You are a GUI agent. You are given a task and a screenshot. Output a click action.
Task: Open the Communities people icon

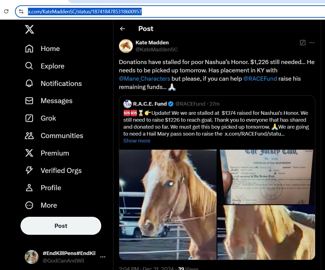pyautogui.click(x=29, y=136)
